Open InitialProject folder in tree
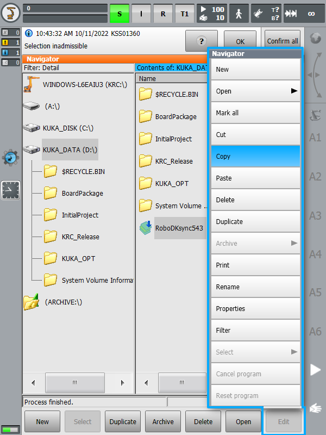 (71, 215)
